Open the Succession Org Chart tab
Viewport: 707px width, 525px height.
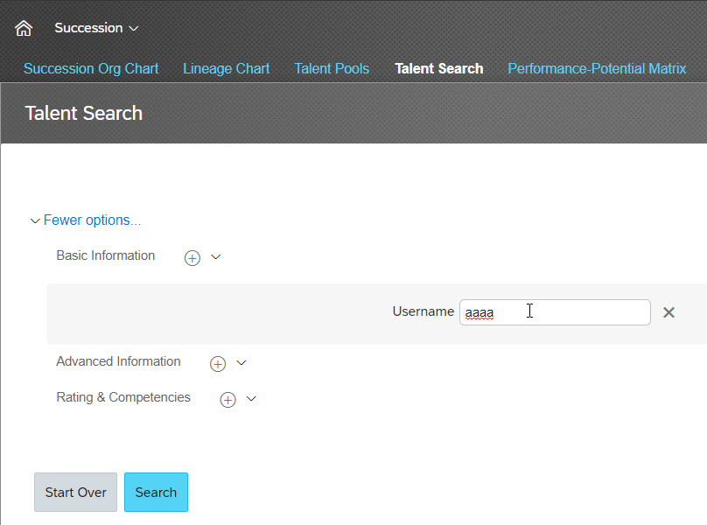(x=91, y=68)
